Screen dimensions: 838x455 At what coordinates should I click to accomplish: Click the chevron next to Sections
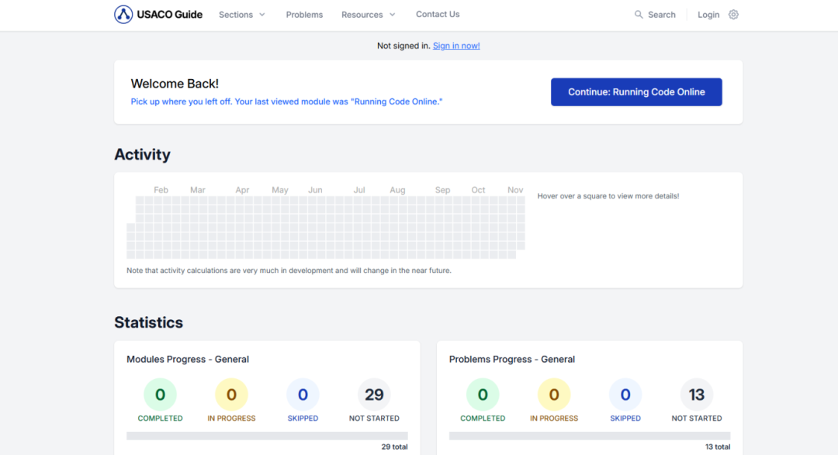262,15
